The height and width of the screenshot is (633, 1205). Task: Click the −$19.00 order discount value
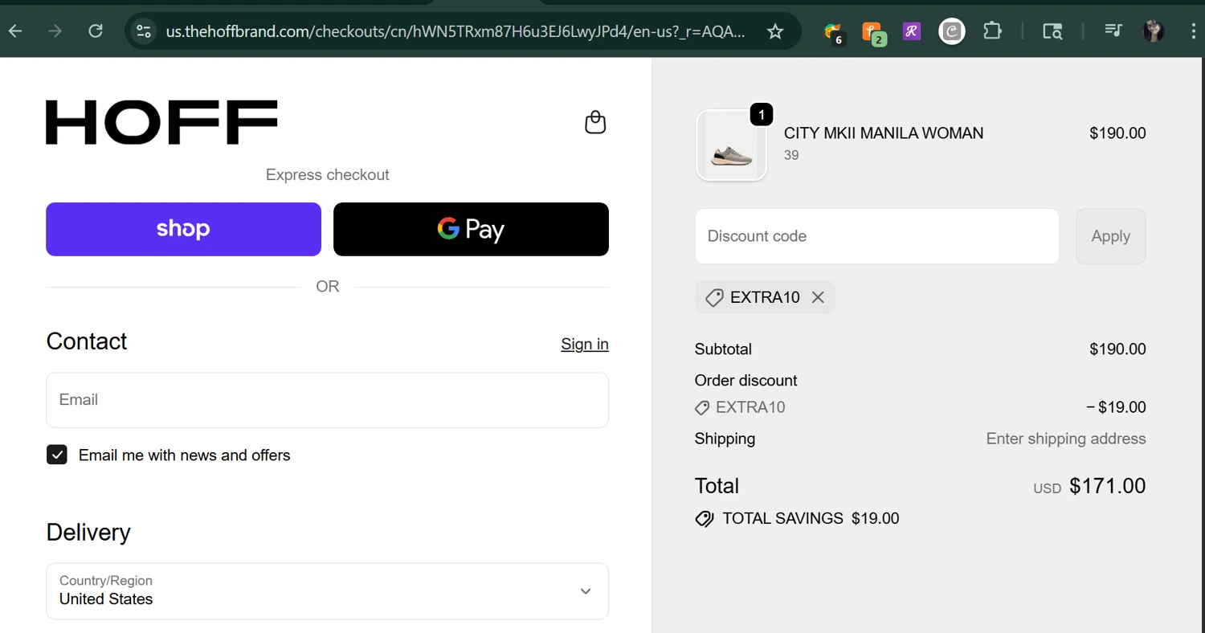pos(1116,407)
